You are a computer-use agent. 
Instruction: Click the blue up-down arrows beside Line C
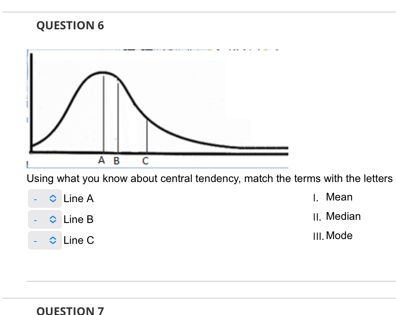pos(52,240)
